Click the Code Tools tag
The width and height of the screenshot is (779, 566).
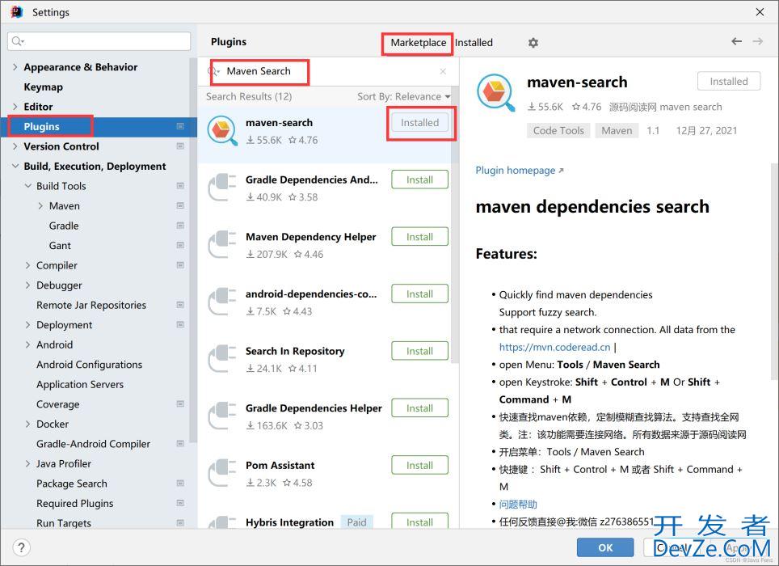(558, 131)
